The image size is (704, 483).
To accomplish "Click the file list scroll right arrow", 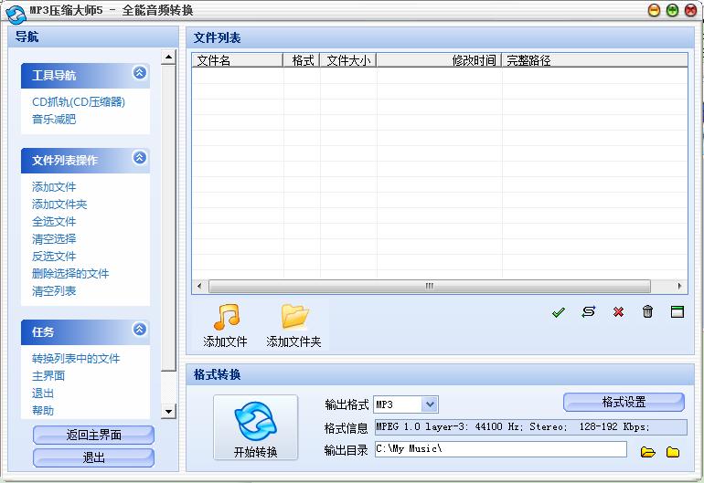I will tap(679, 286).
